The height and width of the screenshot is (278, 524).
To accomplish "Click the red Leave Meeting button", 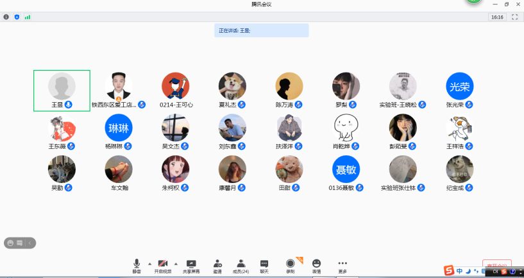I will (496, 265).
